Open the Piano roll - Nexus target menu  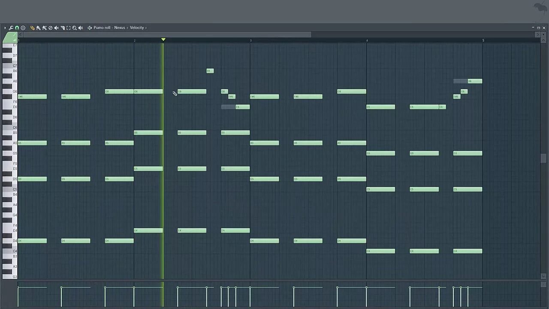coord(109,28)
